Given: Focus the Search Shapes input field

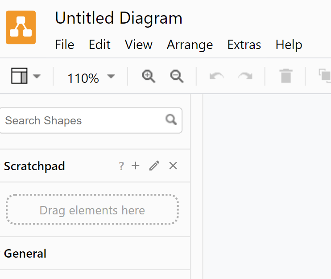Looking at the screenshot, I should click(83, 120).
